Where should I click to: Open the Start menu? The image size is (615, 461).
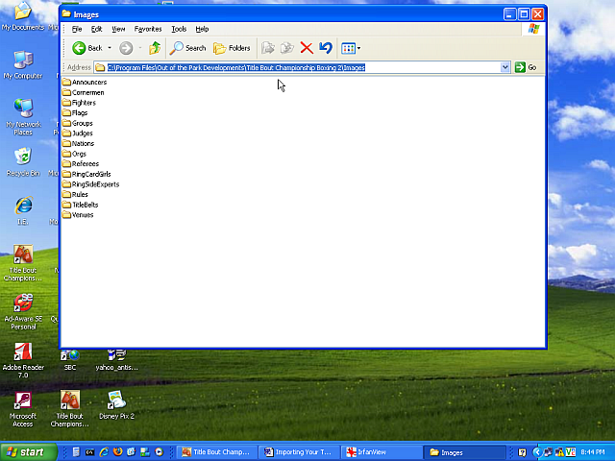click(28, 452)
